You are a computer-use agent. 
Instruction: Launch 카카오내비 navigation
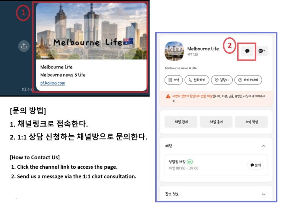click(x=248, y=80)
